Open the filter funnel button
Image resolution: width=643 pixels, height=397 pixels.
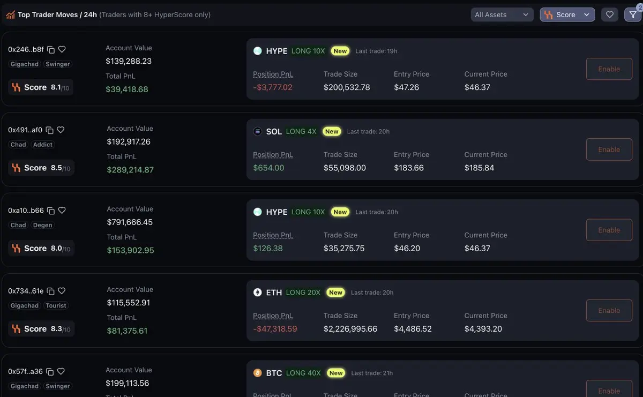[x=633, y=14]
